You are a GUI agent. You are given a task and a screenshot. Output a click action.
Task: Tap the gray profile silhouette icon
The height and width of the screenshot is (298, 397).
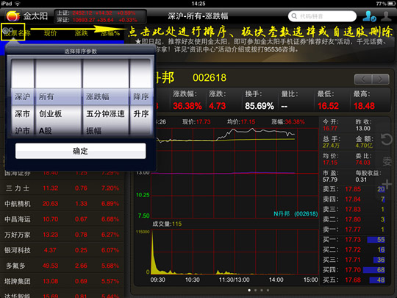pos(386,16)
